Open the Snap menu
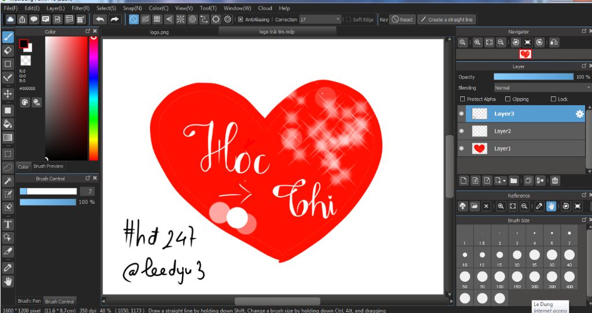This screenshot has height=313, width=592. 132,8
